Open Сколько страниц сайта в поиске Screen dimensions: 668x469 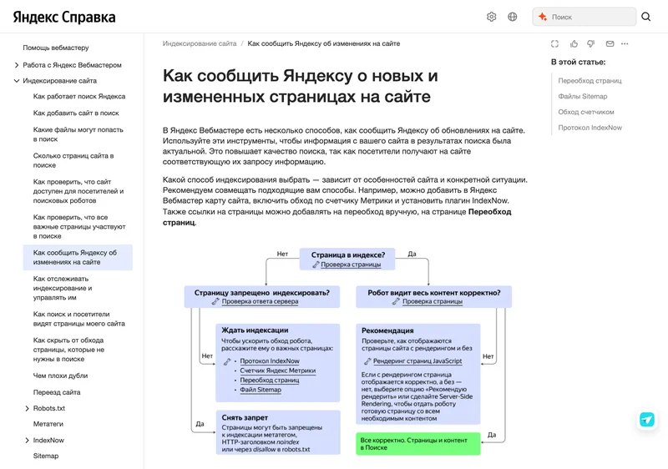coord(73,160)
